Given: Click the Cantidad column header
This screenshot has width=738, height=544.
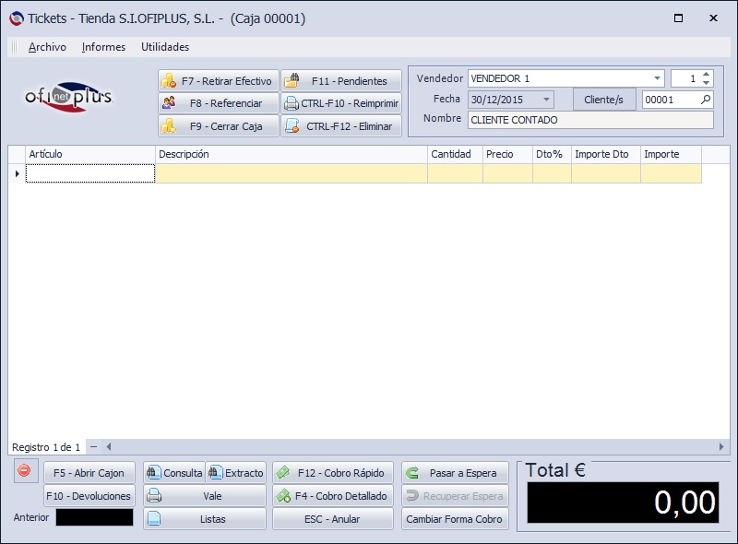Looking at the screenshot, I should 455,154.
